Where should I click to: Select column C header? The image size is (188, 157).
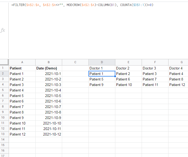(75, 62)
